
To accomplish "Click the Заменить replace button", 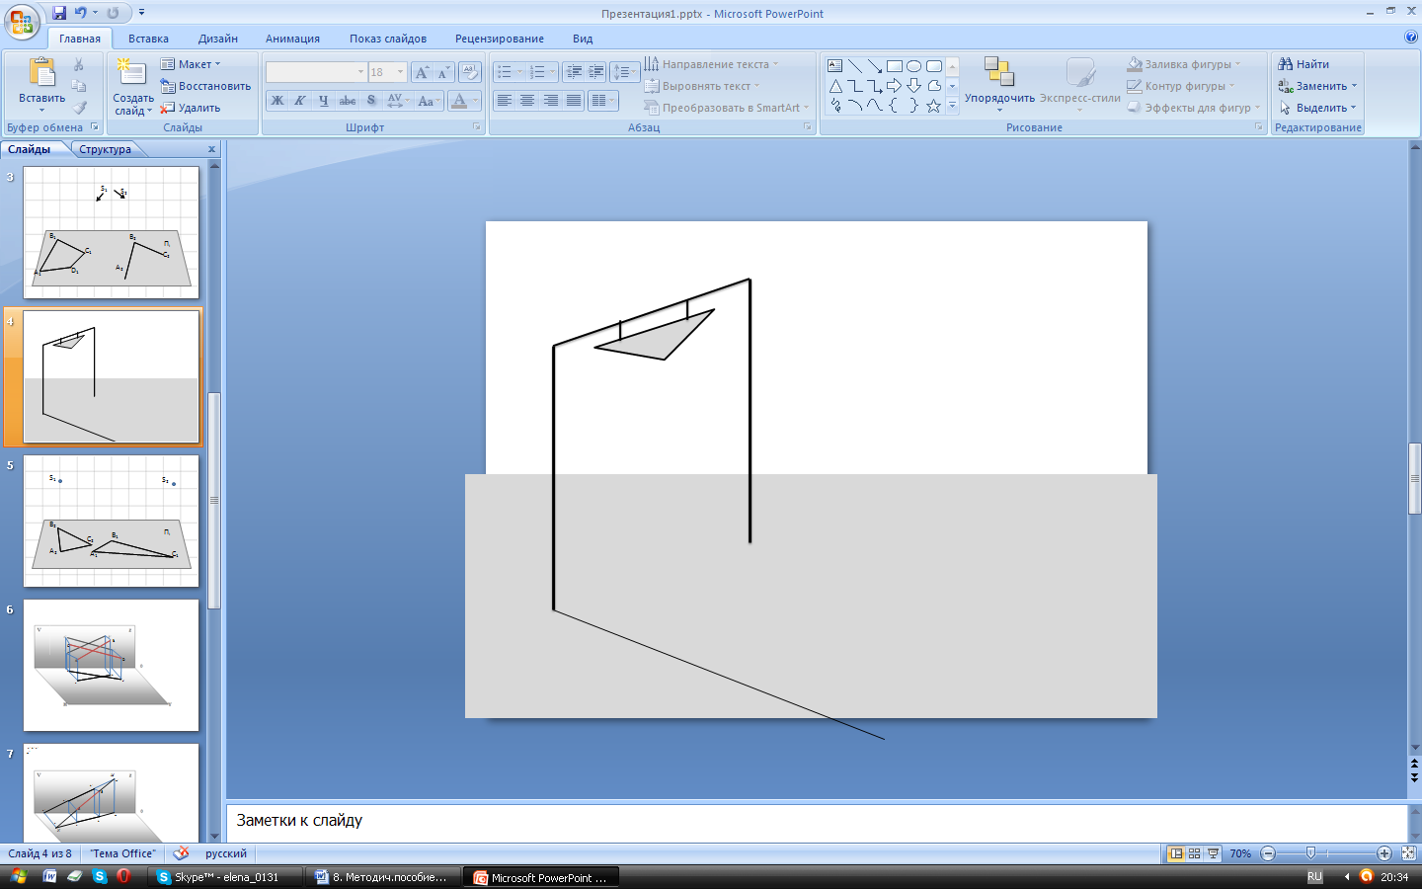I will pos(1317,86).
